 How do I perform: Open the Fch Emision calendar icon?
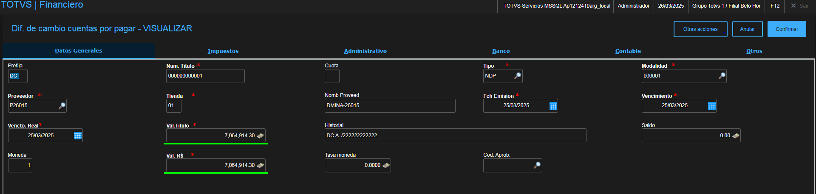tap(553, 106)
